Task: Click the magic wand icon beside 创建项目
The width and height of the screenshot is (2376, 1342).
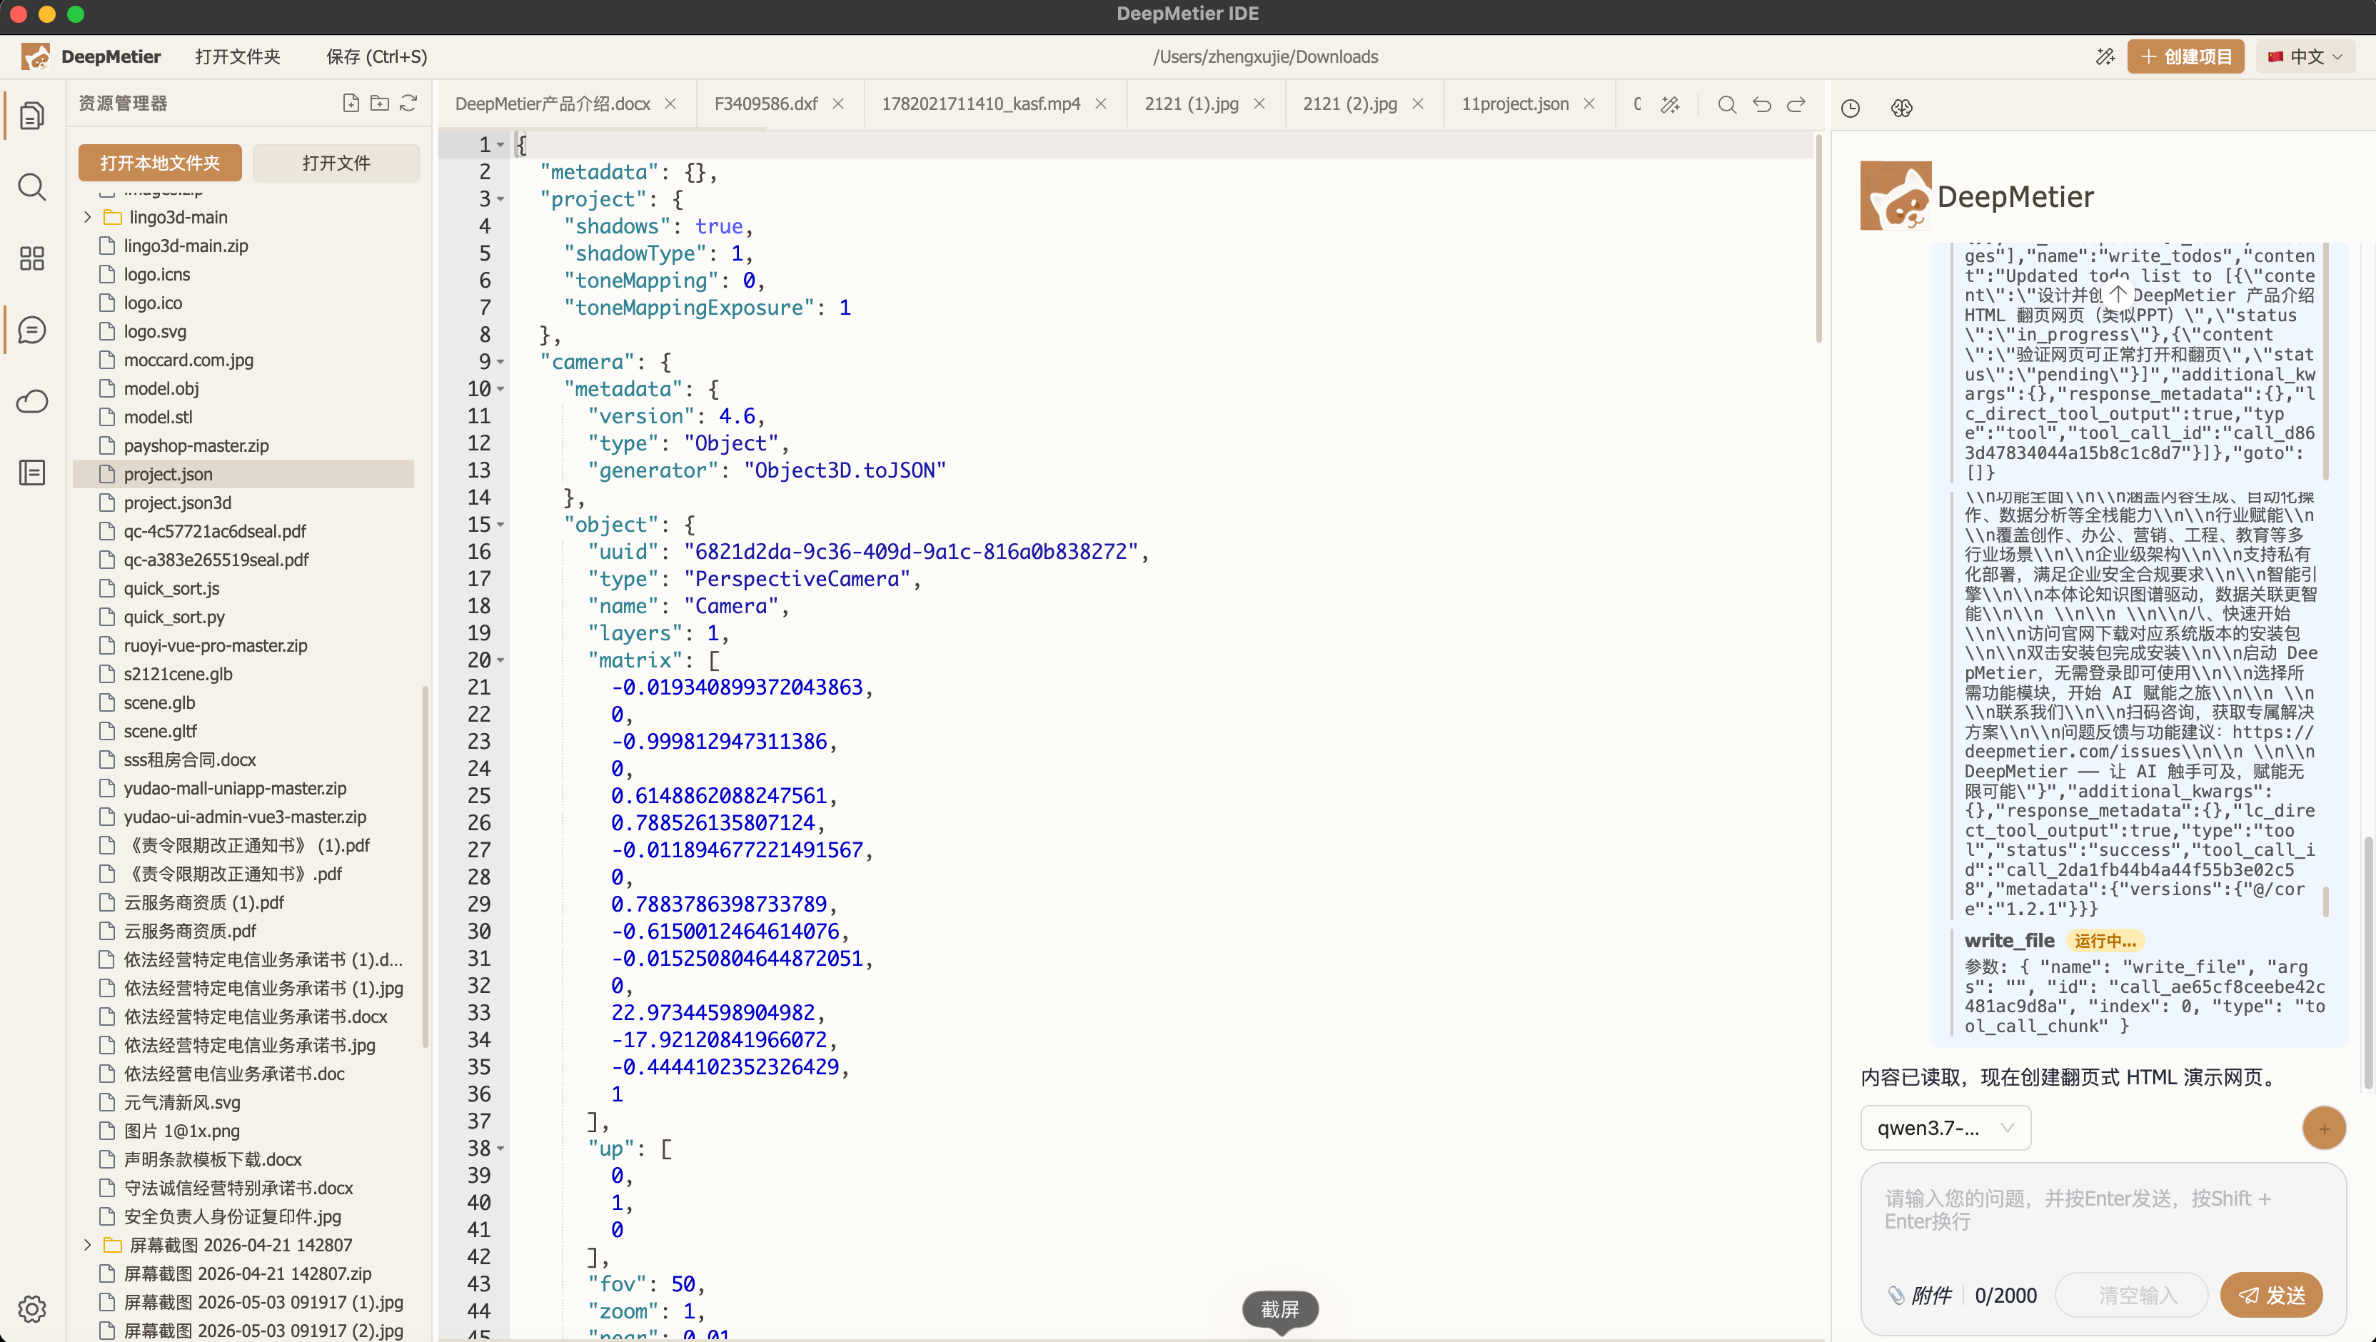Action: coord(2105,56)
